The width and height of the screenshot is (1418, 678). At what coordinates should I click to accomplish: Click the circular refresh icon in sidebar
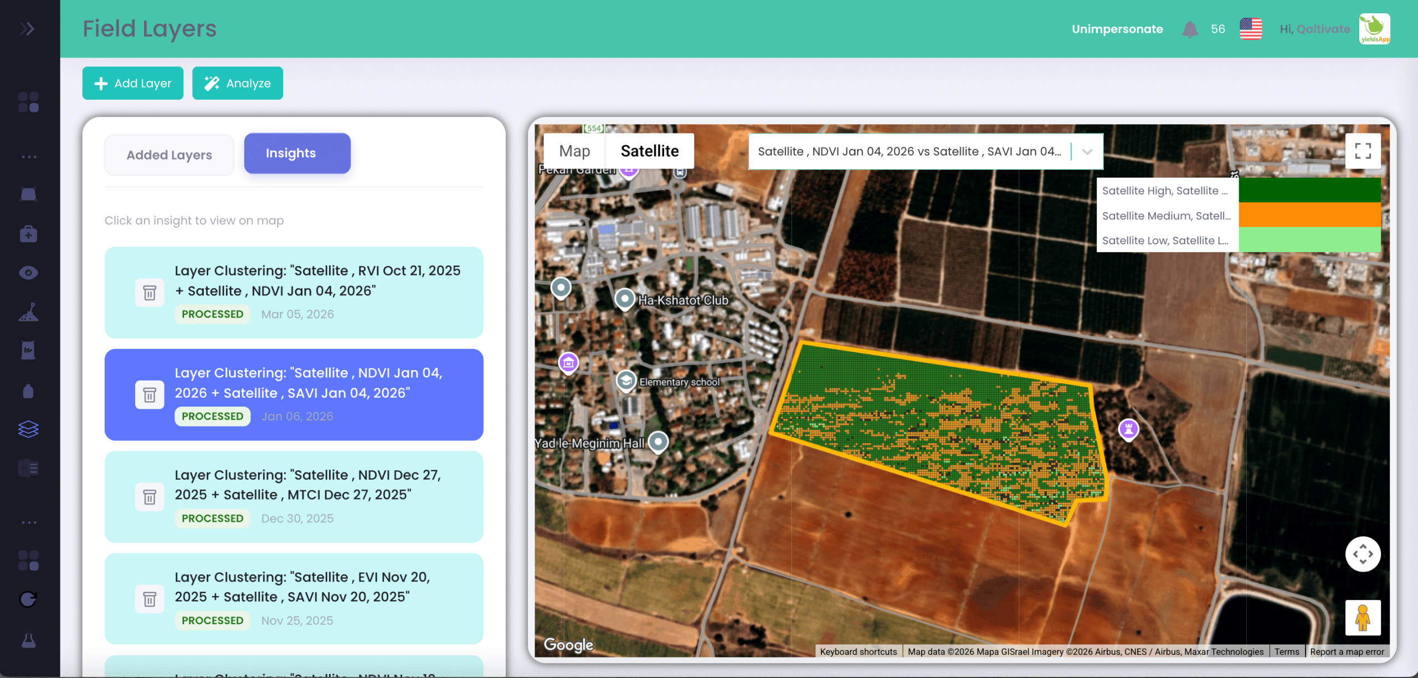click(28, 599)
